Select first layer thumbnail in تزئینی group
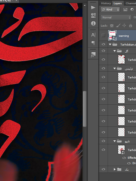 tap(121, 77)
